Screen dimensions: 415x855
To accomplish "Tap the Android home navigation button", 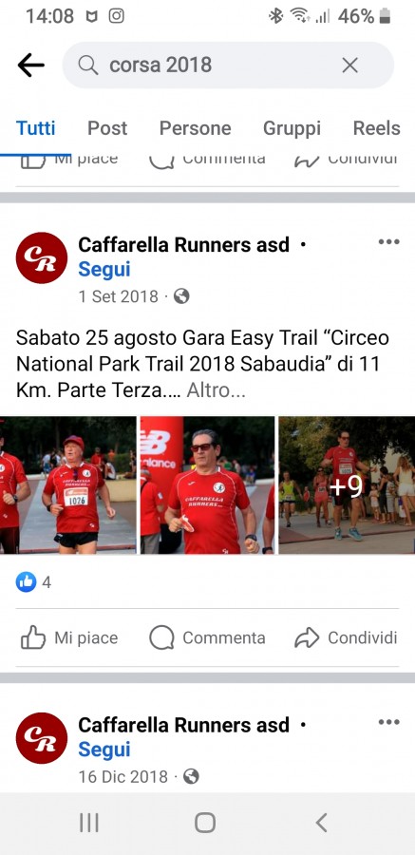I will pos(205,823).
